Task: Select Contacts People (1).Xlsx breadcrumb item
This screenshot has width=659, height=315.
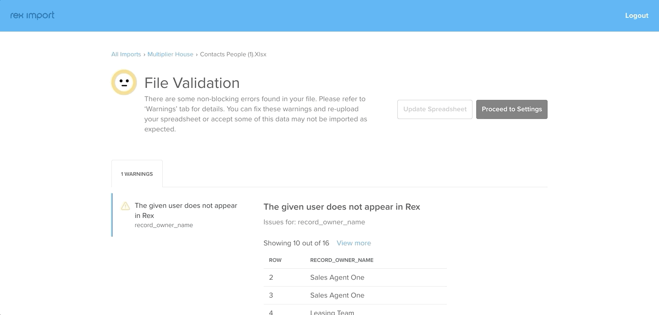Action: pos(233,54)
